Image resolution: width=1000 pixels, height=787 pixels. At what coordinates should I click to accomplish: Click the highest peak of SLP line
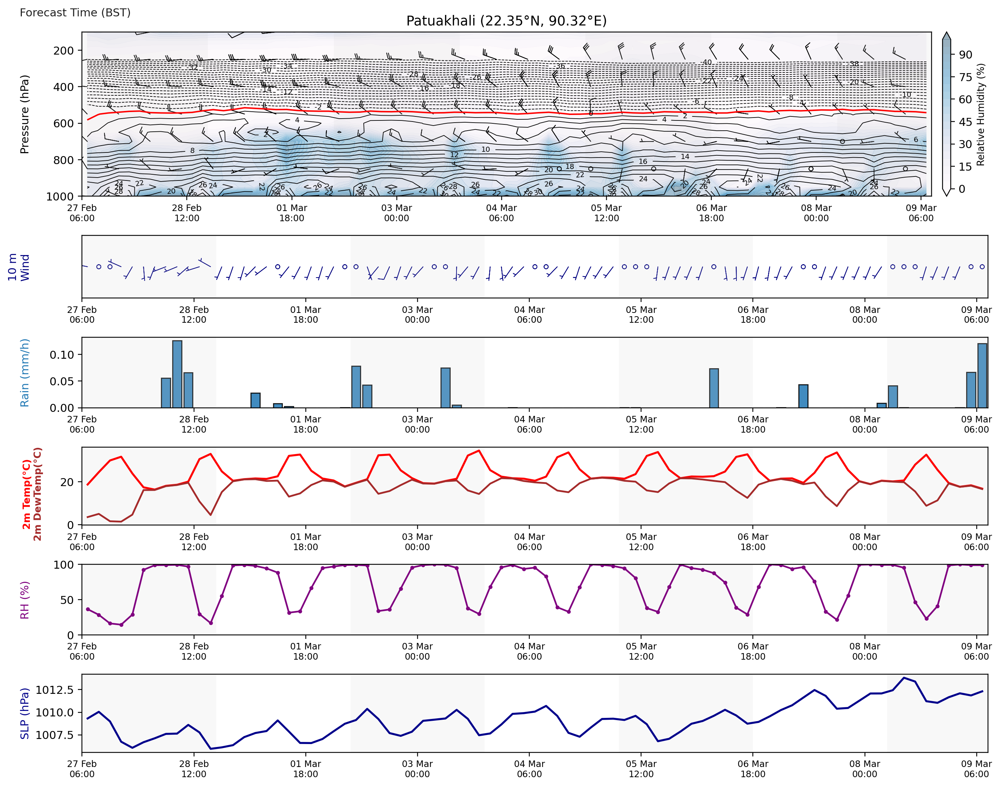pyautogui.click(x=904, y=678)
